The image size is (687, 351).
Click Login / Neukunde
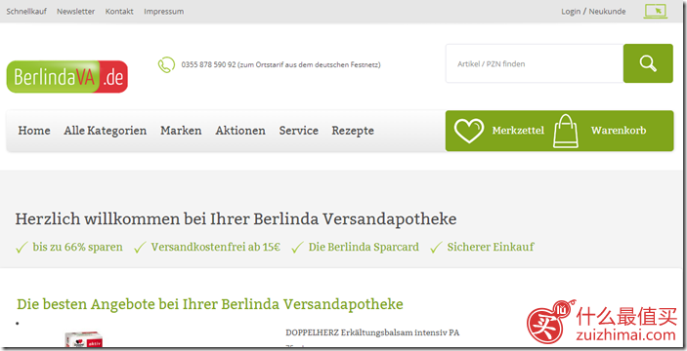(x=593, y=12)
